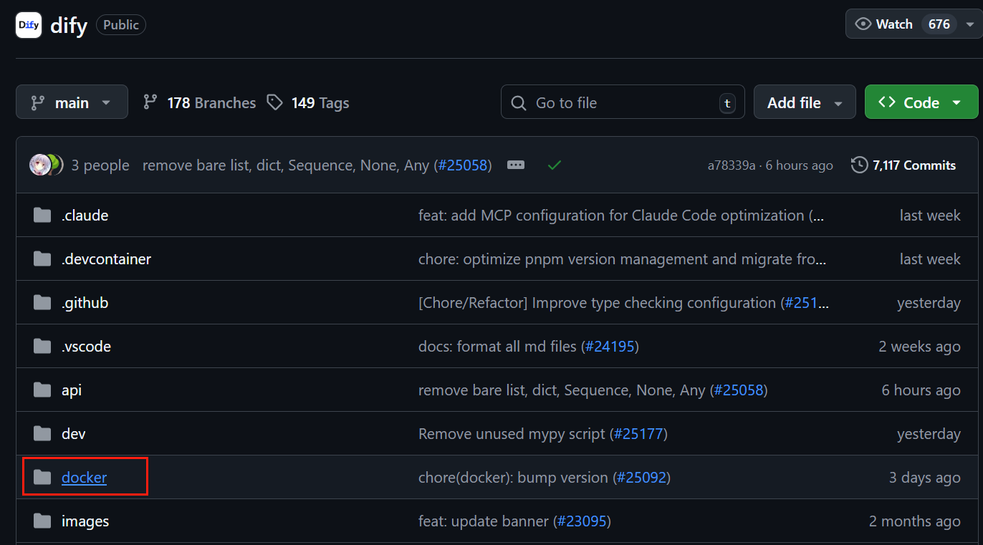View the 7,117 Commits history
Screen dimensions: 983x545
coord(914,165)
